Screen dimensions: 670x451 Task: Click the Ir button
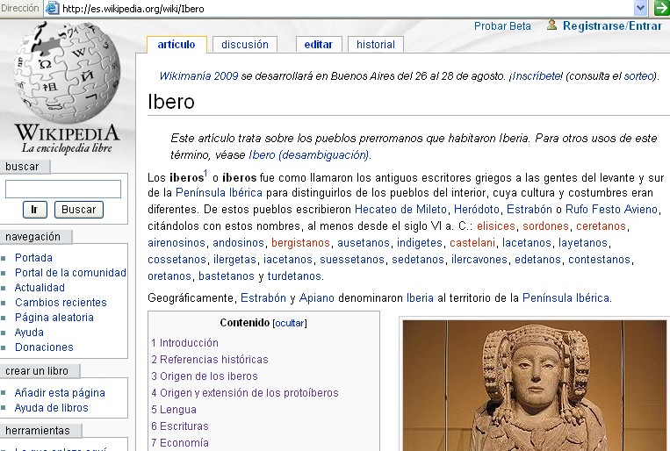tap(34, 210)
